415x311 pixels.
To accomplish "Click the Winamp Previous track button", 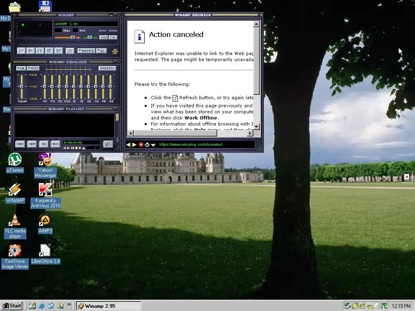I will (x=21, y=51).
